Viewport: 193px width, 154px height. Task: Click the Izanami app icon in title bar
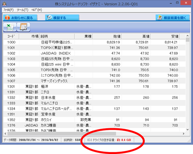[x=4, y=4]
